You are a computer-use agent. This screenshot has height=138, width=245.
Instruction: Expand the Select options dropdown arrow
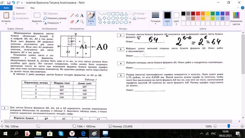(x=37, y=24)
